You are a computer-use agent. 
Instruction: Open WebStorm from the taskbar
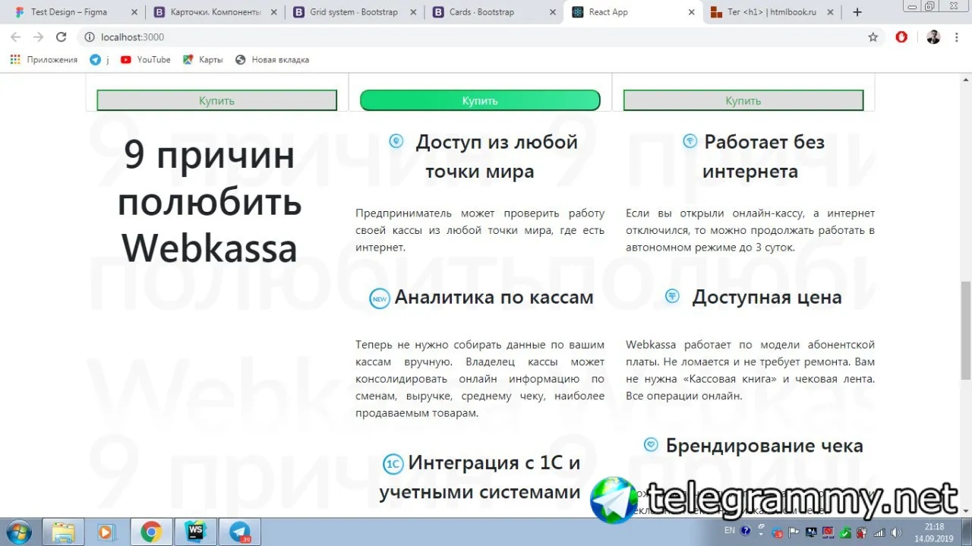click(x=195, y=532)
